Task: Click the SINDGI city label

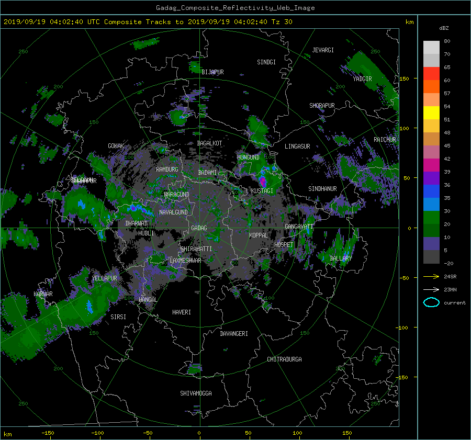Action: [x=266, y=62]
